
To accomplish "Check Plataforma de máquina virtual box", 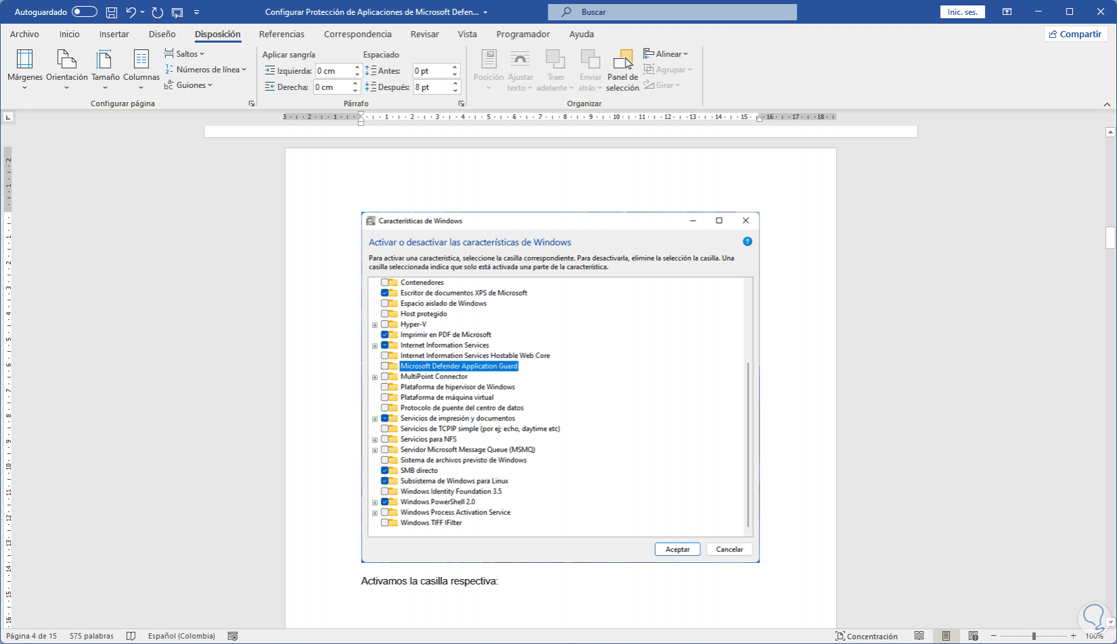I will 385,398.
